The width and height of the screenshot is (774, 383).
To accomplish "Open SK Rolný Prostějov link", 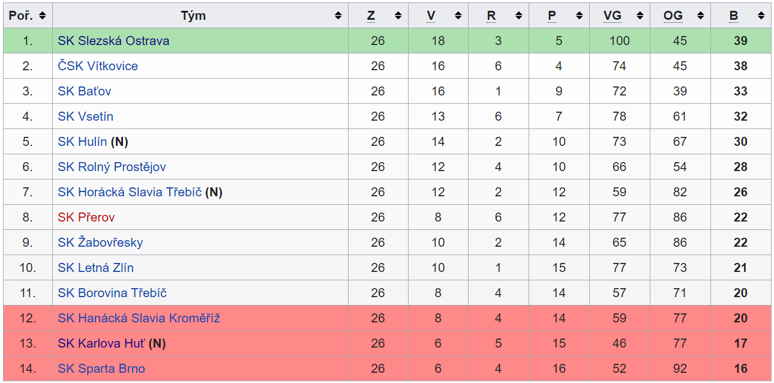I will [112, 167].
